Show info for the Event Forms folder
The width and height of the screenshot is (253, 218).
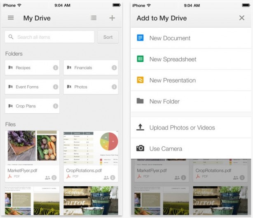click(x=56, y=87)
